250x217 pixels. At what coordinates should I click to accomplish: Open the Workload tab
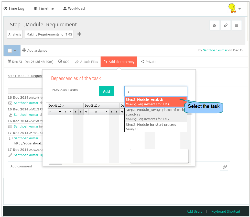(x=74, y=8)
